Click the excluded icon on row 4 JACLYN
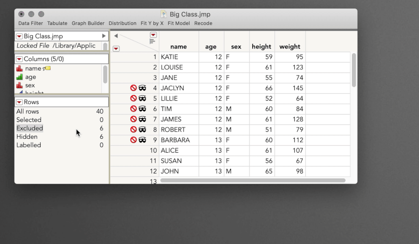The height and width of the screenshot is (244, 419). click(x=134, y=88)
